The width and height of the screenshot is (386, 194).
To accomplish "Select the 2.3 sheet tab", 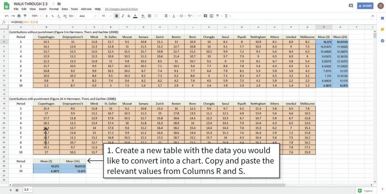I will [x=28, y=190].
